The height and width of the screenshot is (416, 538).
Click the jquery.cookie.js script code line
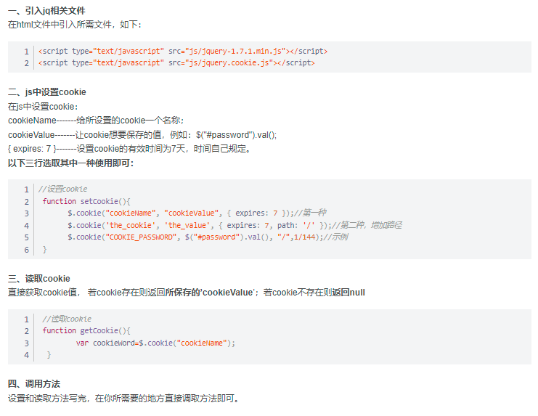[176, 62]
